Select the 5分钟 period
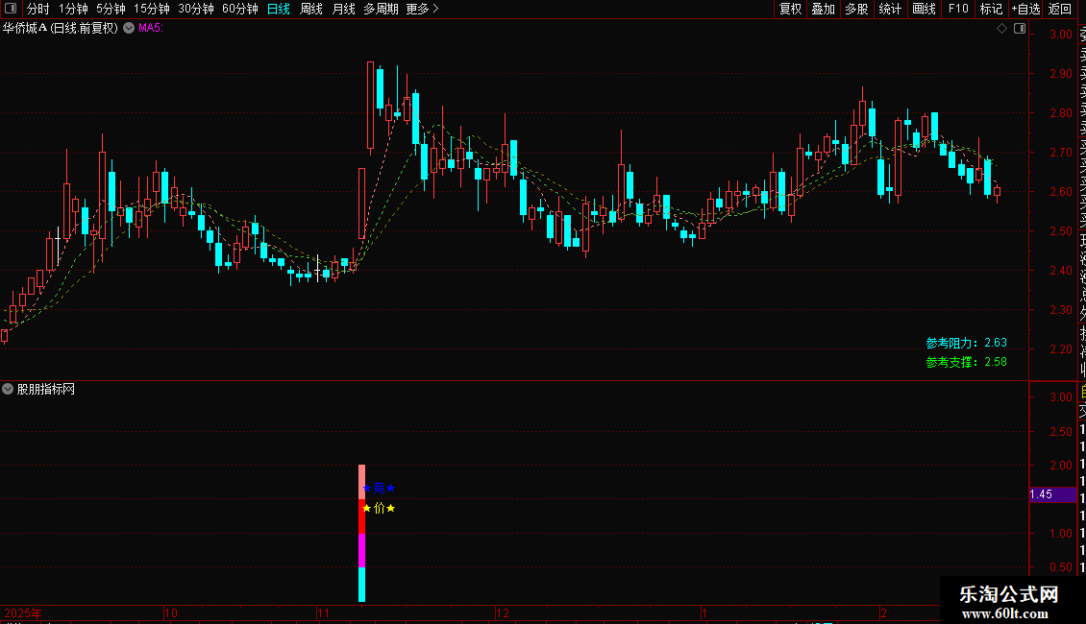 point(111,9)
